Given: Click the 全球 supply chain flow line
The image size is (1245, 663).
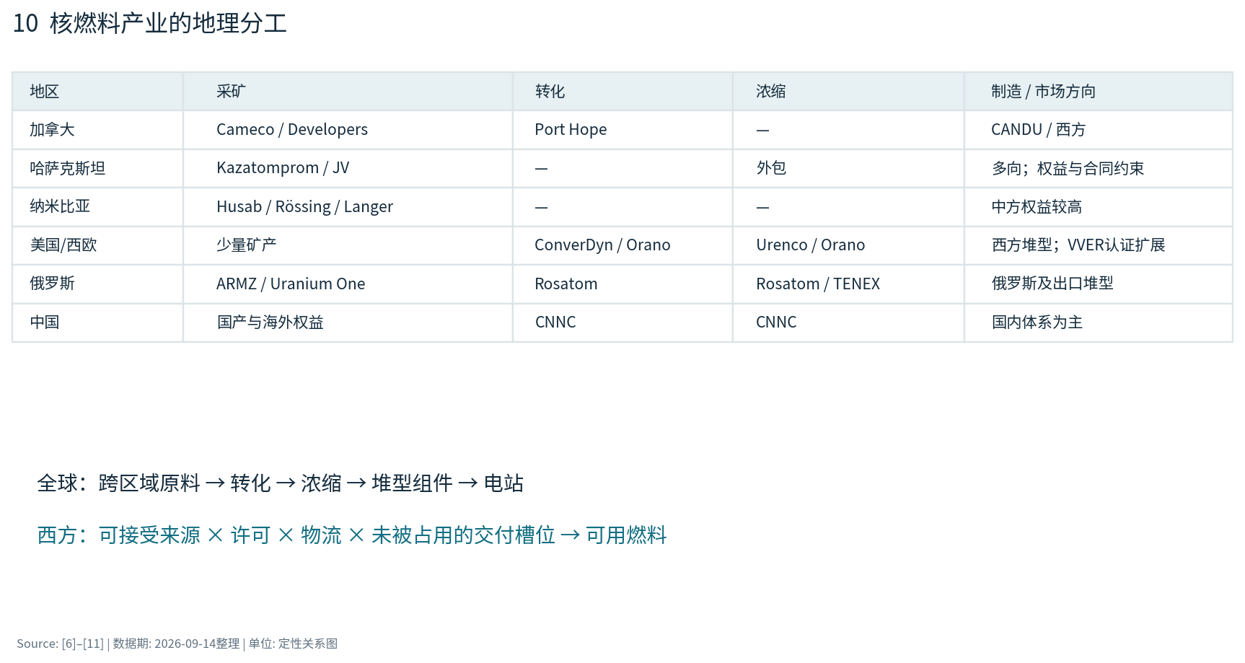Looking at the screenshot, I should (x=281, y=483).
